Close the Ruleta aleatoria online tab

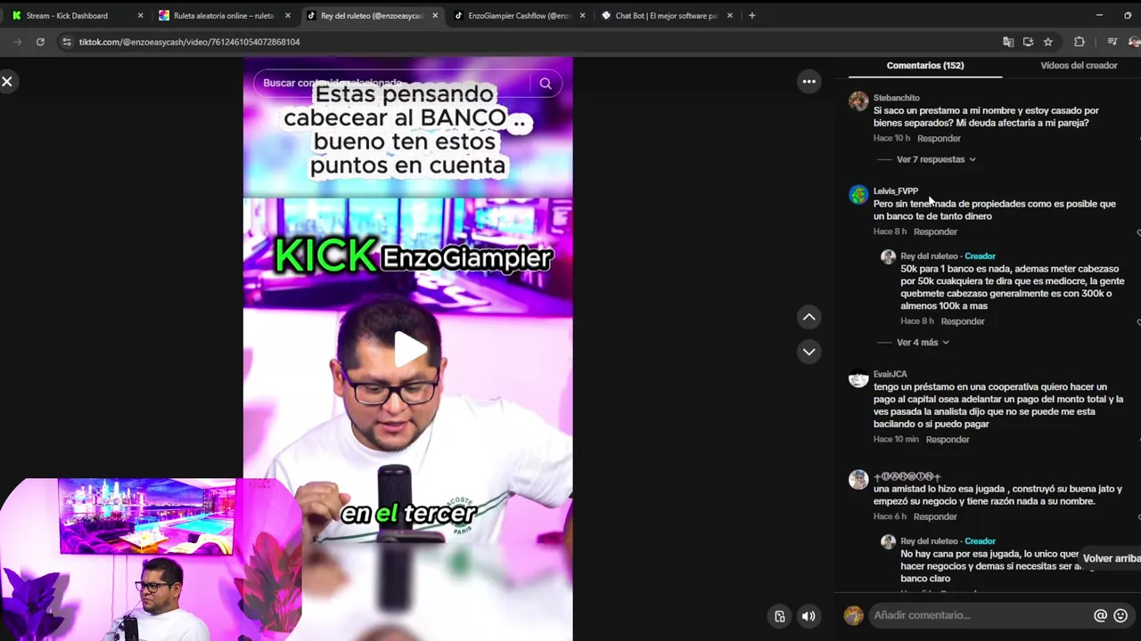287,15
